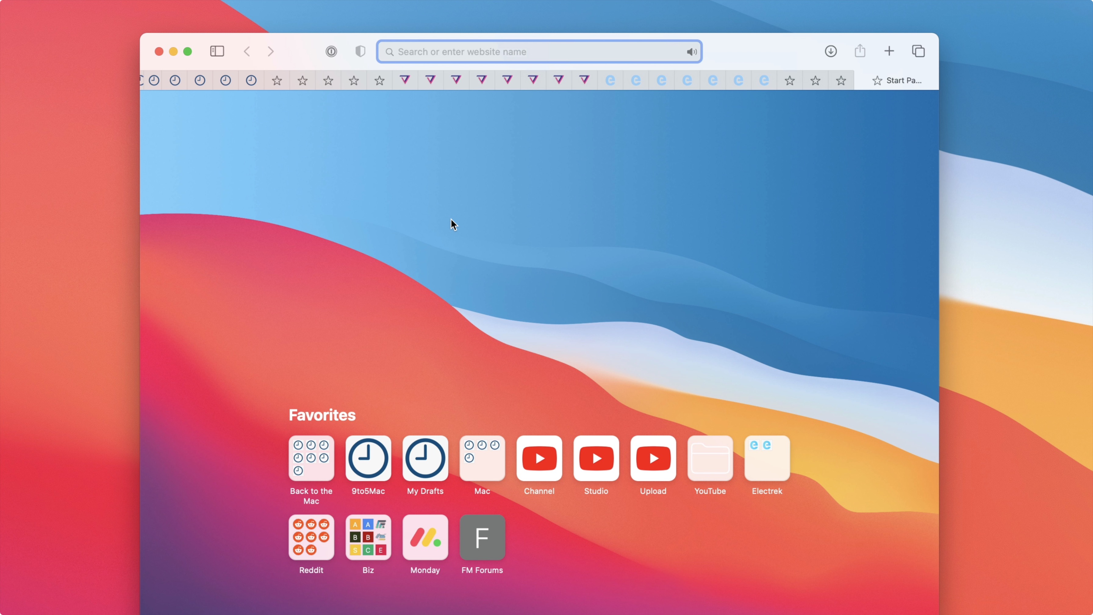Image resolution: width=1093 pixels, height=615 pixels.
Task: Open the Monday favorite
Action: tap(425, 537)
